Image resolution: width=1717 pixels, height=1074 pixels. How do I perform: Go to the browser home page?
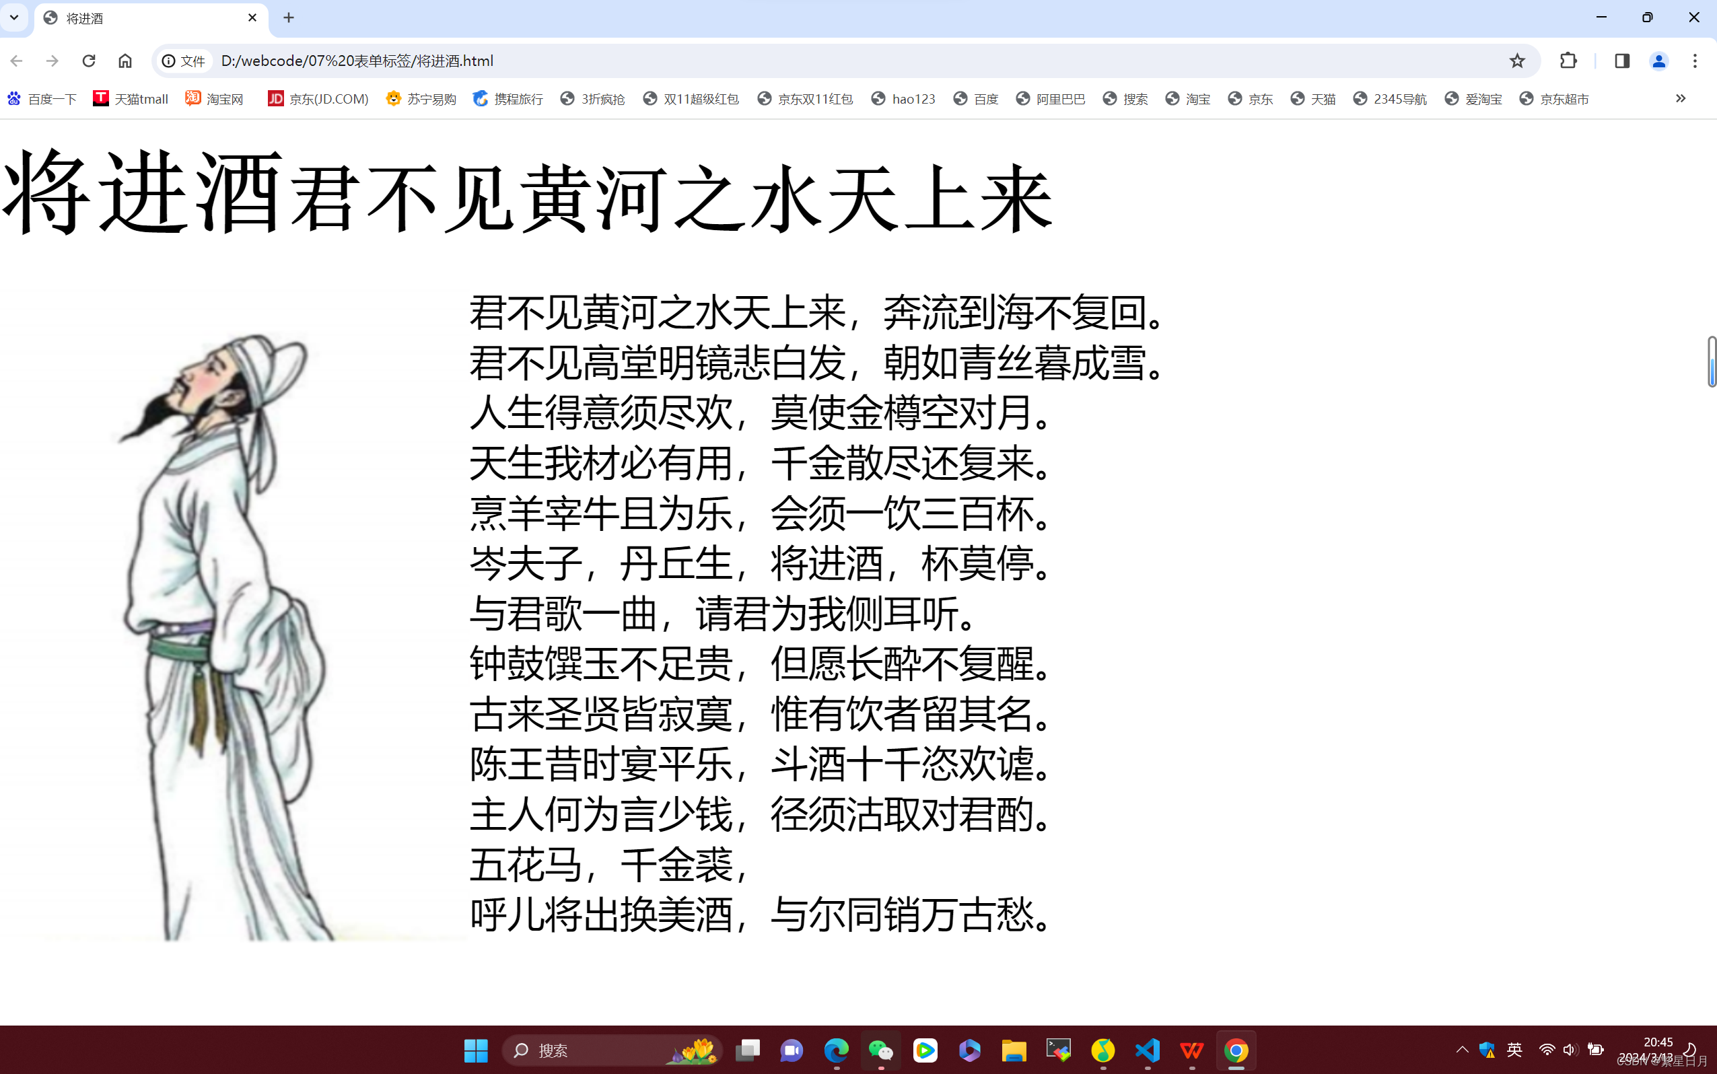(x=125, y=61)
